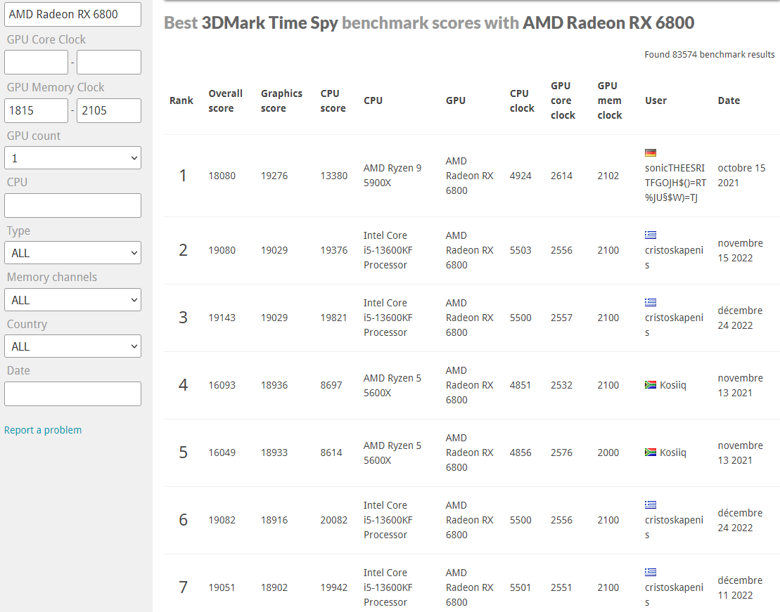Viewport: 780px width, 612px height.
Task: Click South African flag beside Kosiiq in rank 4
Action: pos(650,385)
